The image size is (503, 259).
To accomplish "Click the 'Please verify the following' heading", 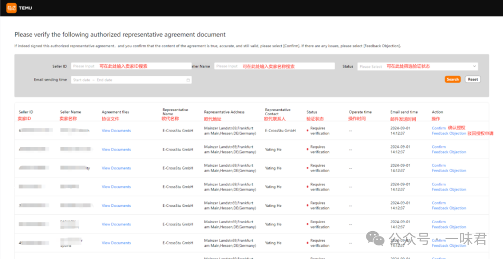I will (120, 35).
